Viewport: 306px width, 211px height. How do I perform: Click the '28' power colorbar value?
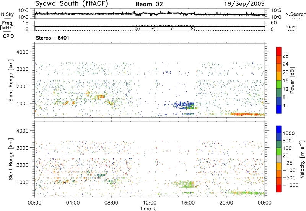click(285, 56)
